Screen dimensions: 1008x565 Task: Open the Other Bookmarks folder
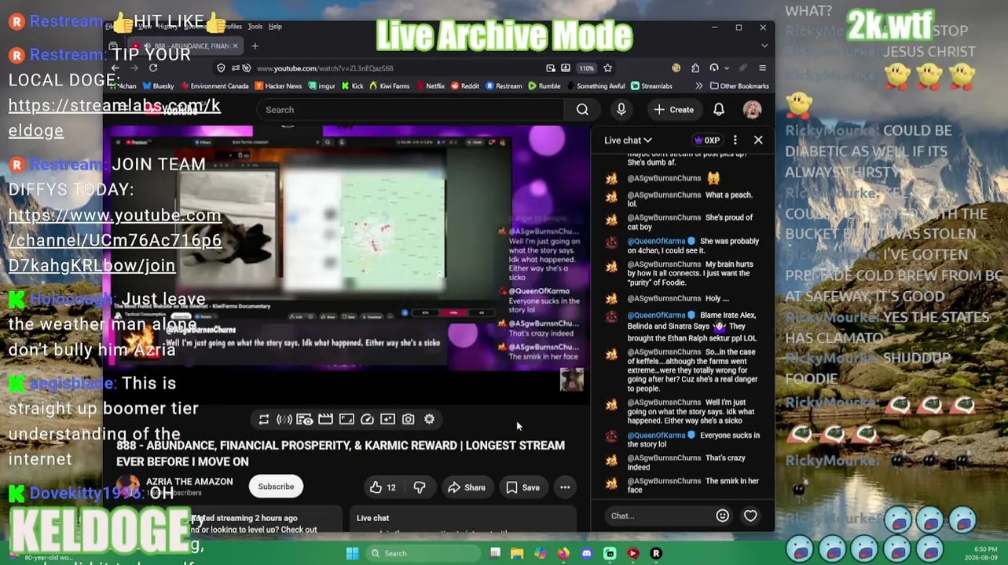(739, 86)
